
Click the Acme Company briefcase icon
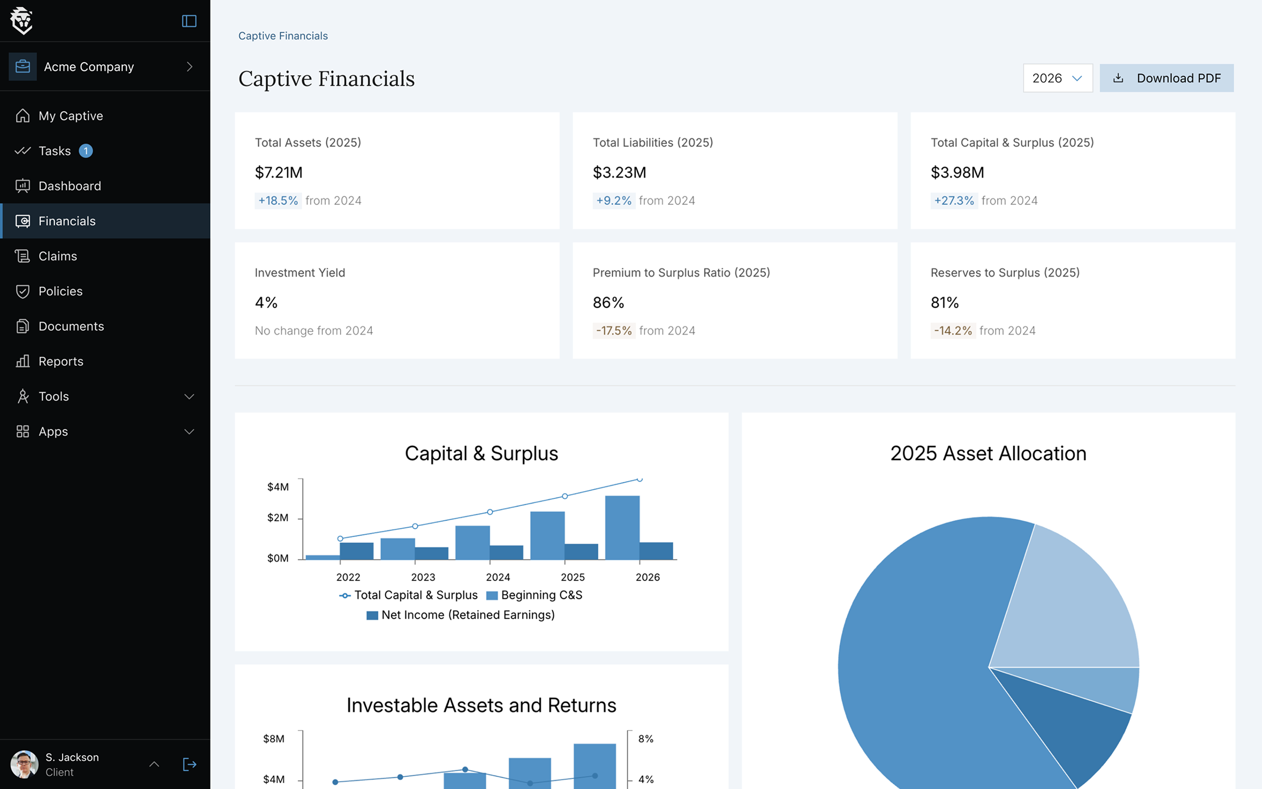(x=22, y=66)
